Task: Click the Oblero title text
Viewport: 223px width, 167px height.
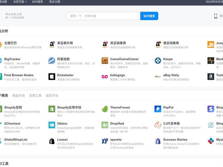Action: point(62,124)
